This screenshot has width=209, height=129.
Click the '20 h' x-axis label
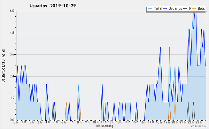175,122
